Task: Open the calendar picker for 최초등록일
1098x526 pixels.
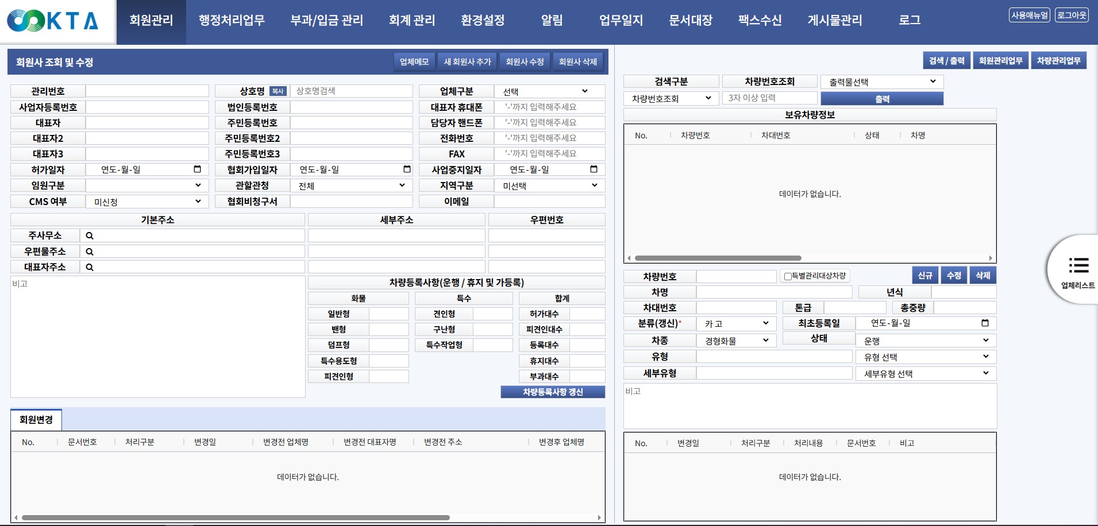Action: tap(985, 323)
